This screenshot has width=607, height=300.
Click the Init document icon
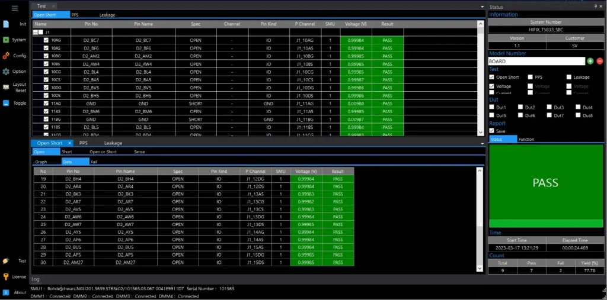(6, 24)
